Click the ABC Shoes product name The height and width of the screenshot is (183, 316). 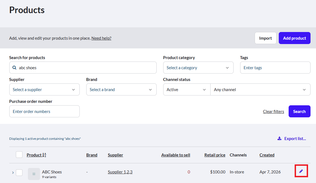52,172
